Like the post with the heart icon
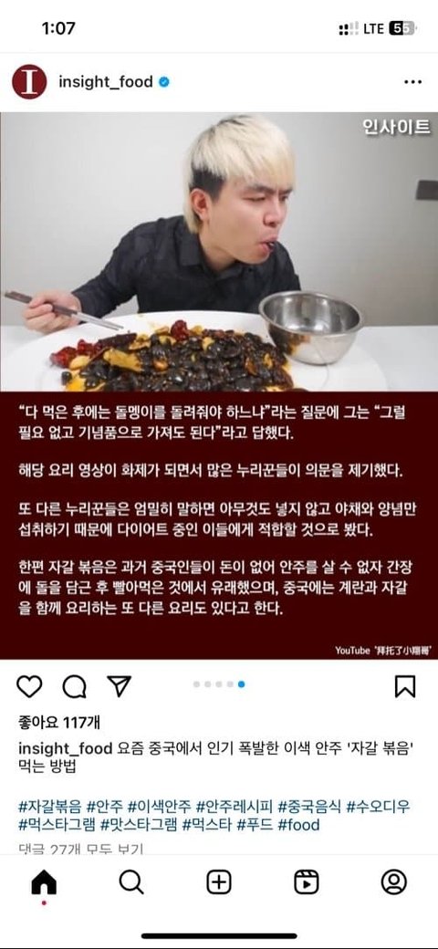Viewport: 438px width, 949px height. 29,686
